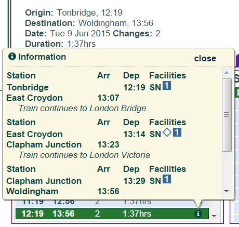The width and height of the screenshot is (239, 227).
Task: Click the scrollbar thumb in the Information popup
Action: tap(227, 115)
